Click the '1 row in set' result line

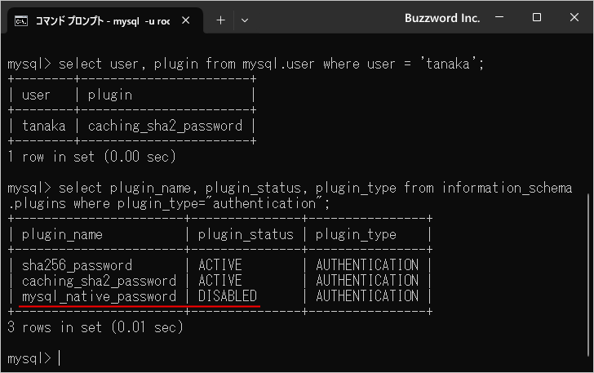tap(91, 156)
